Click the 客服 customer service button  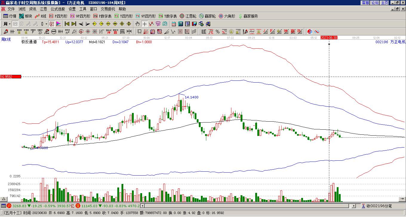point(365,3)
